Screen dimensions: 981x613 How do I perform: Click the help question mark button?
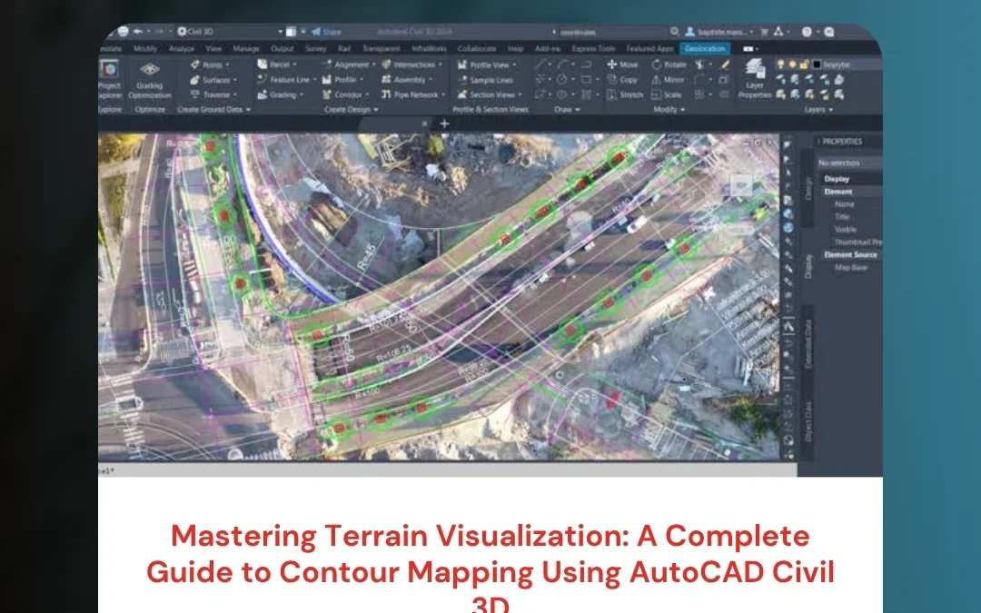click(807, 31)
